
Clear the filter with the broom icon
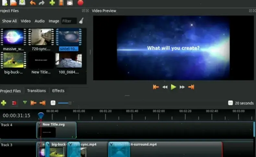81,21
